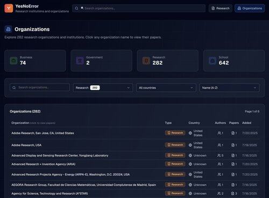This screenshot has width=269, height=198.
Task: Open AEGORA Research Group organization
Action: tap(84, 185)
